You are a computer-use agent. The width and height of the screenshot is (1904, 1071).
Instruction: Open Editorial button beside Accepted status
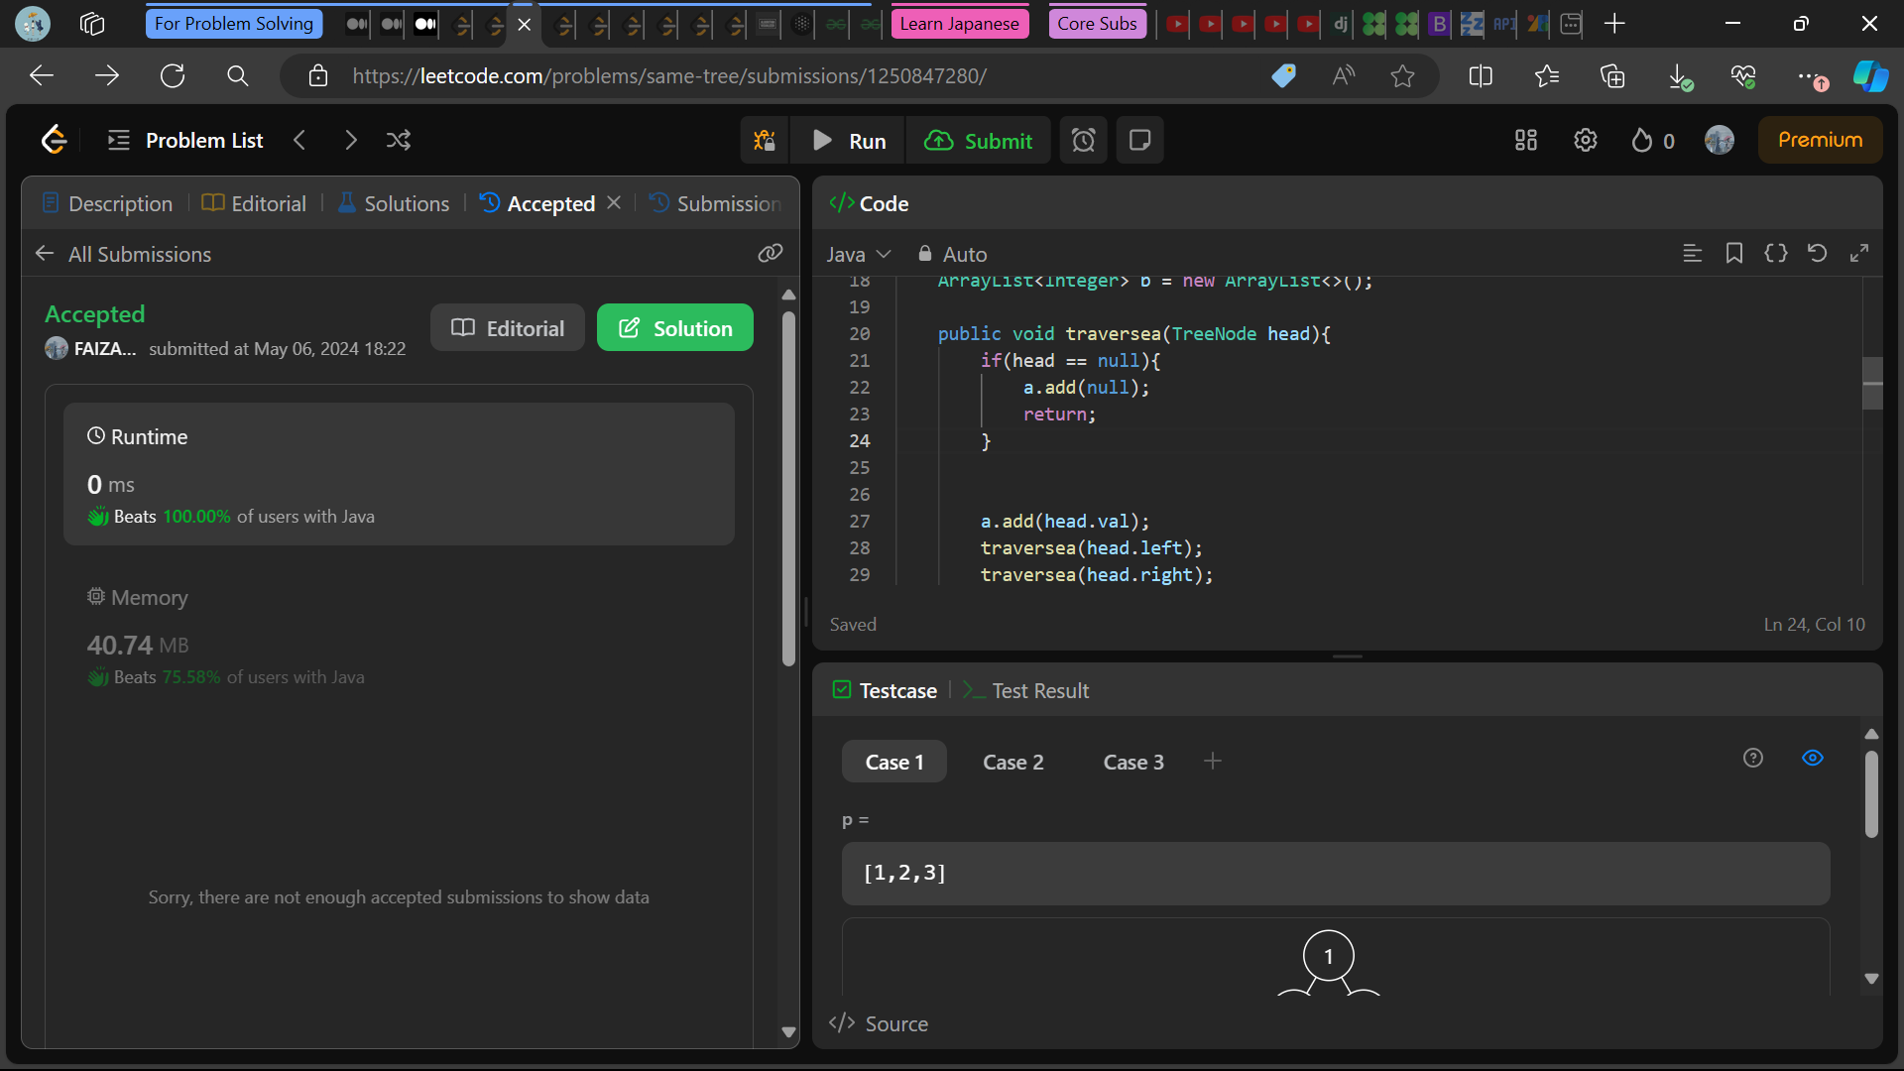pyautogui.click(x=508, y=328)
